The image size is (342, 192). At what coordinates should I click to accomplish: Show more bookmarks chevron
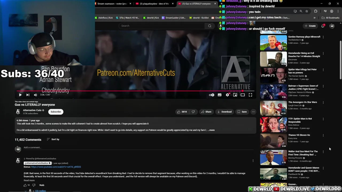click(x=314, y=18)
